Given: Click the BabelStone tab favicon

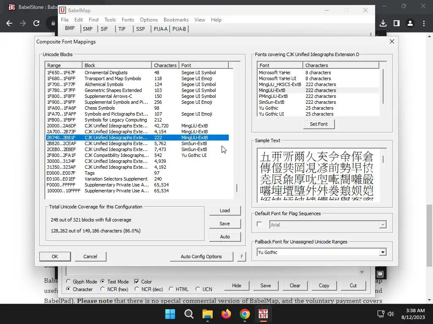Looking at the screenshot, I should point(11,7).
